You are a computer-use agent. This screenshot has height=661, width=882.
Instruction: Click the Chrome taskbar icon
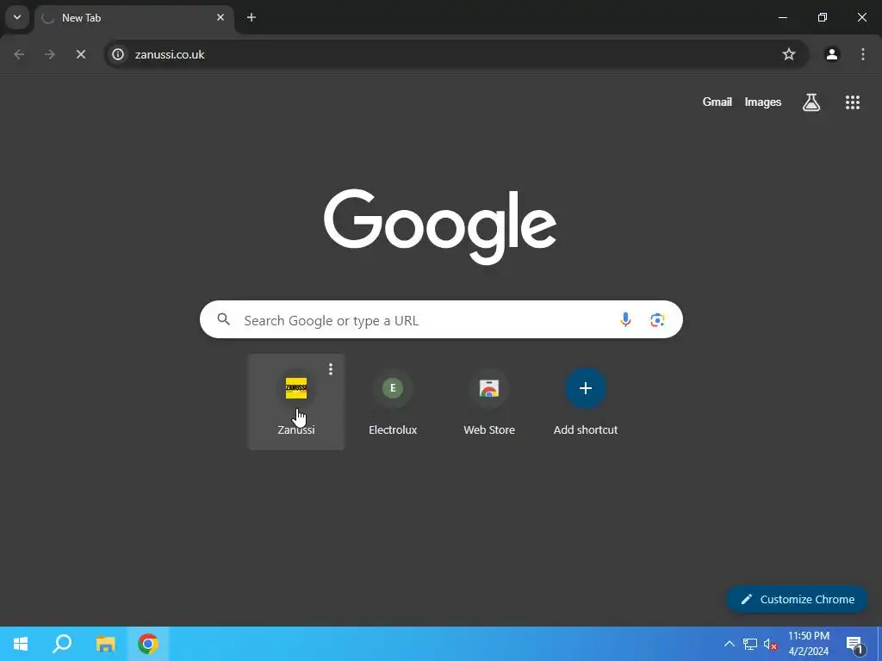pos(148,644)
